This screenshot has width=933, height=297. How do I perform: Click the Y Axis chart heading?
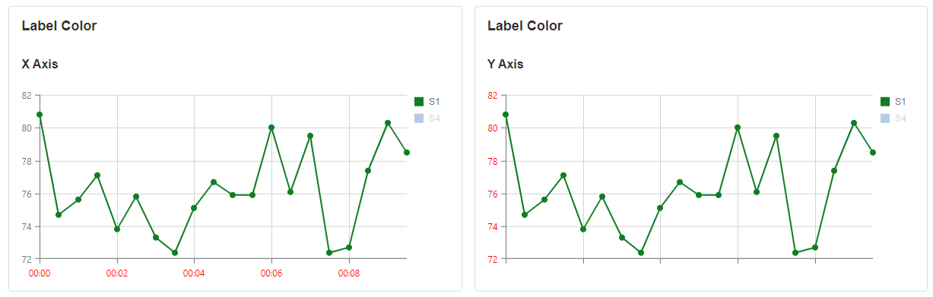[505, 65]
